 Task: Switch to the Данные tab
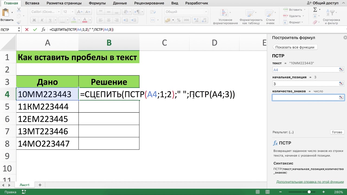pos(120,3)
